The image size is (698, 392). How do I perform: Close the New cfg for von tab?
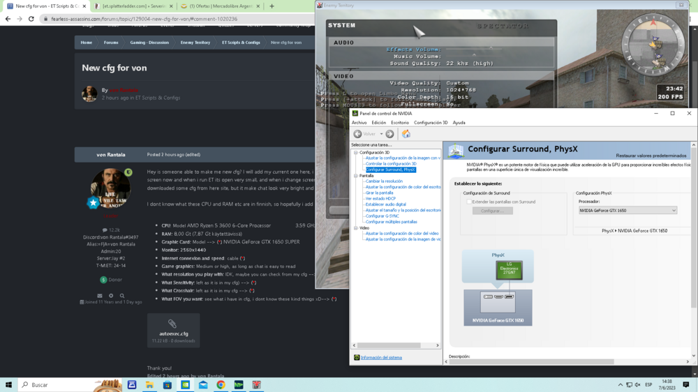[x=84, y=6]
